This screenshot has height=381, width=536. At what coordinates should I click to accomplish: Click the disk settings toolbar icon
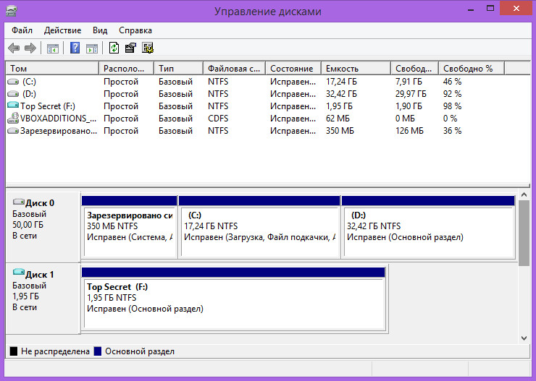(148, 48)
